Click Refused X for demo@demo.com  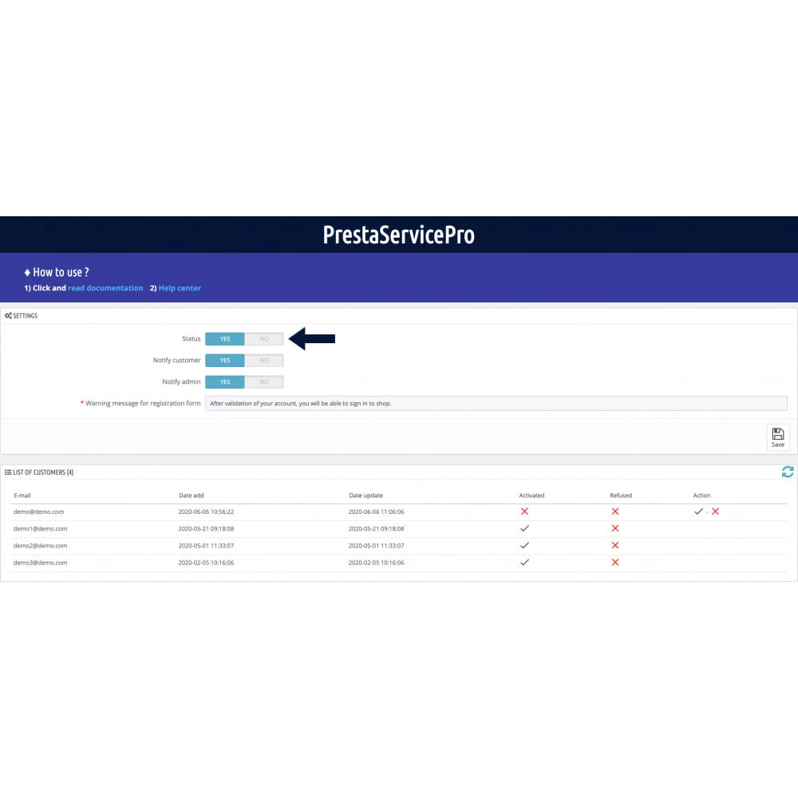(x=614, y=512)
